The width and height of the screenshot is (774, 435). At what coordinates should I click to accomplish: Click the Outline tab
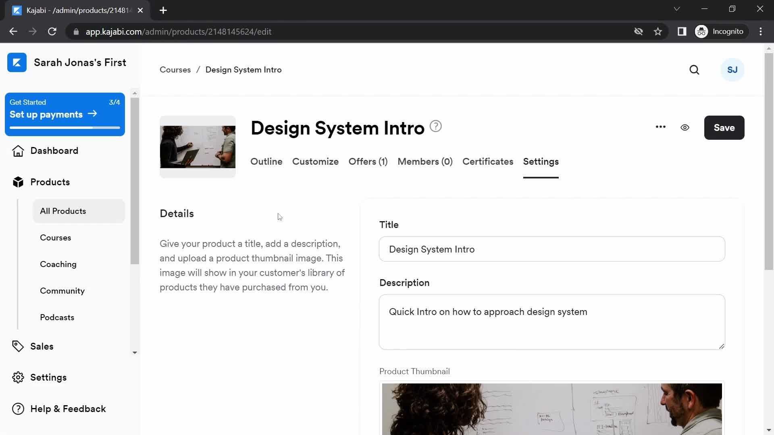point(266,162)
